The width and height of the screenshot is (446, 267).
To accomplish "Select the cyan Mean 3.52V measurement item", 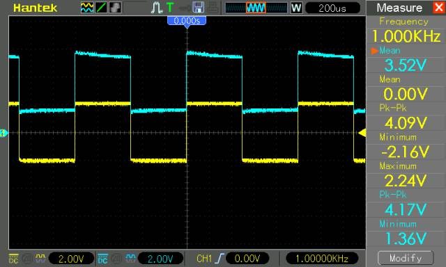I will pyautogui.click(x=406, y=59).
